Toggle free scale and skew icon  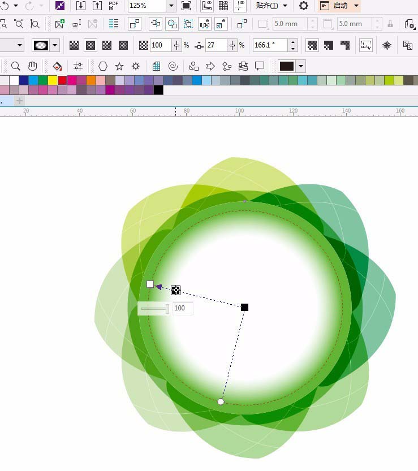pos(366,45)
